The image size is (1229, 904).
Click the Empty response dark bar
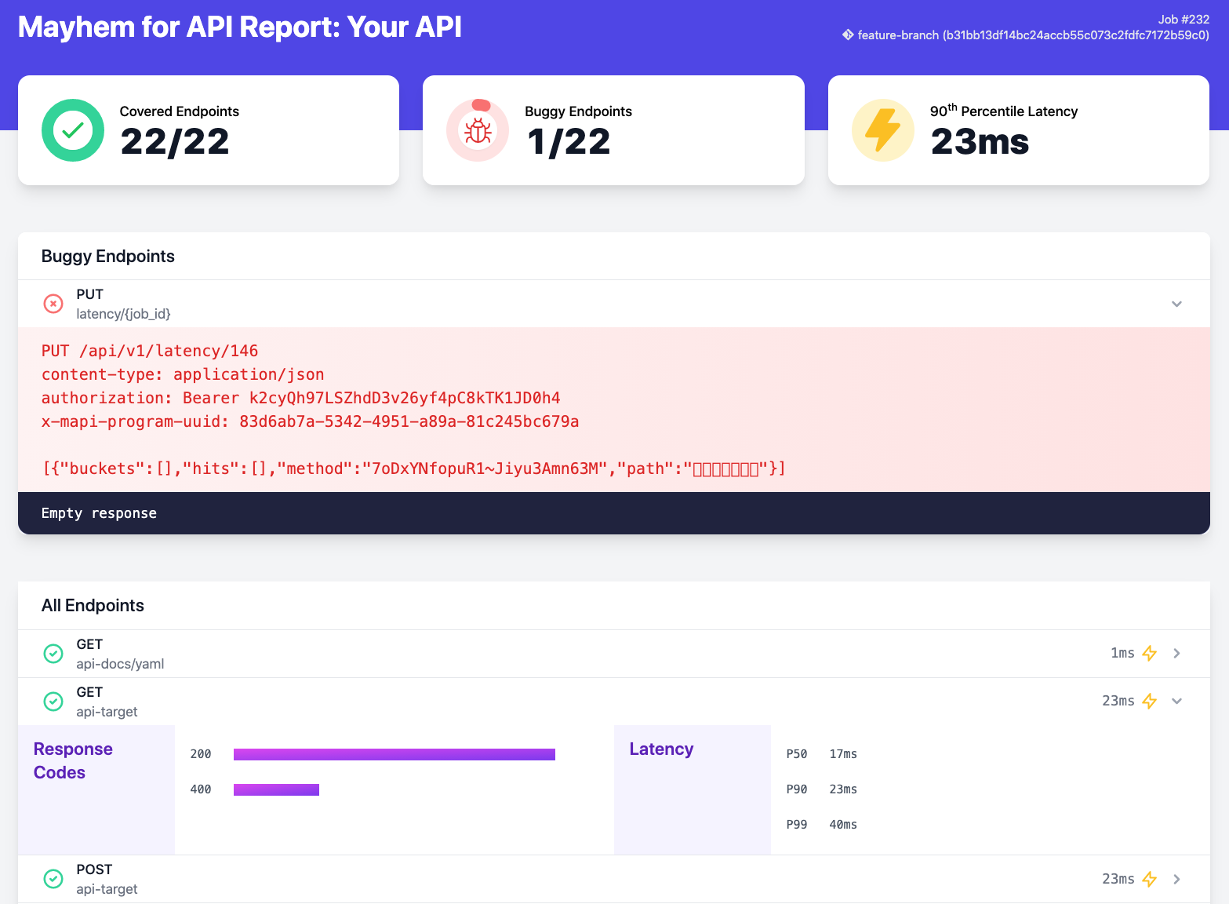point(613,513)
